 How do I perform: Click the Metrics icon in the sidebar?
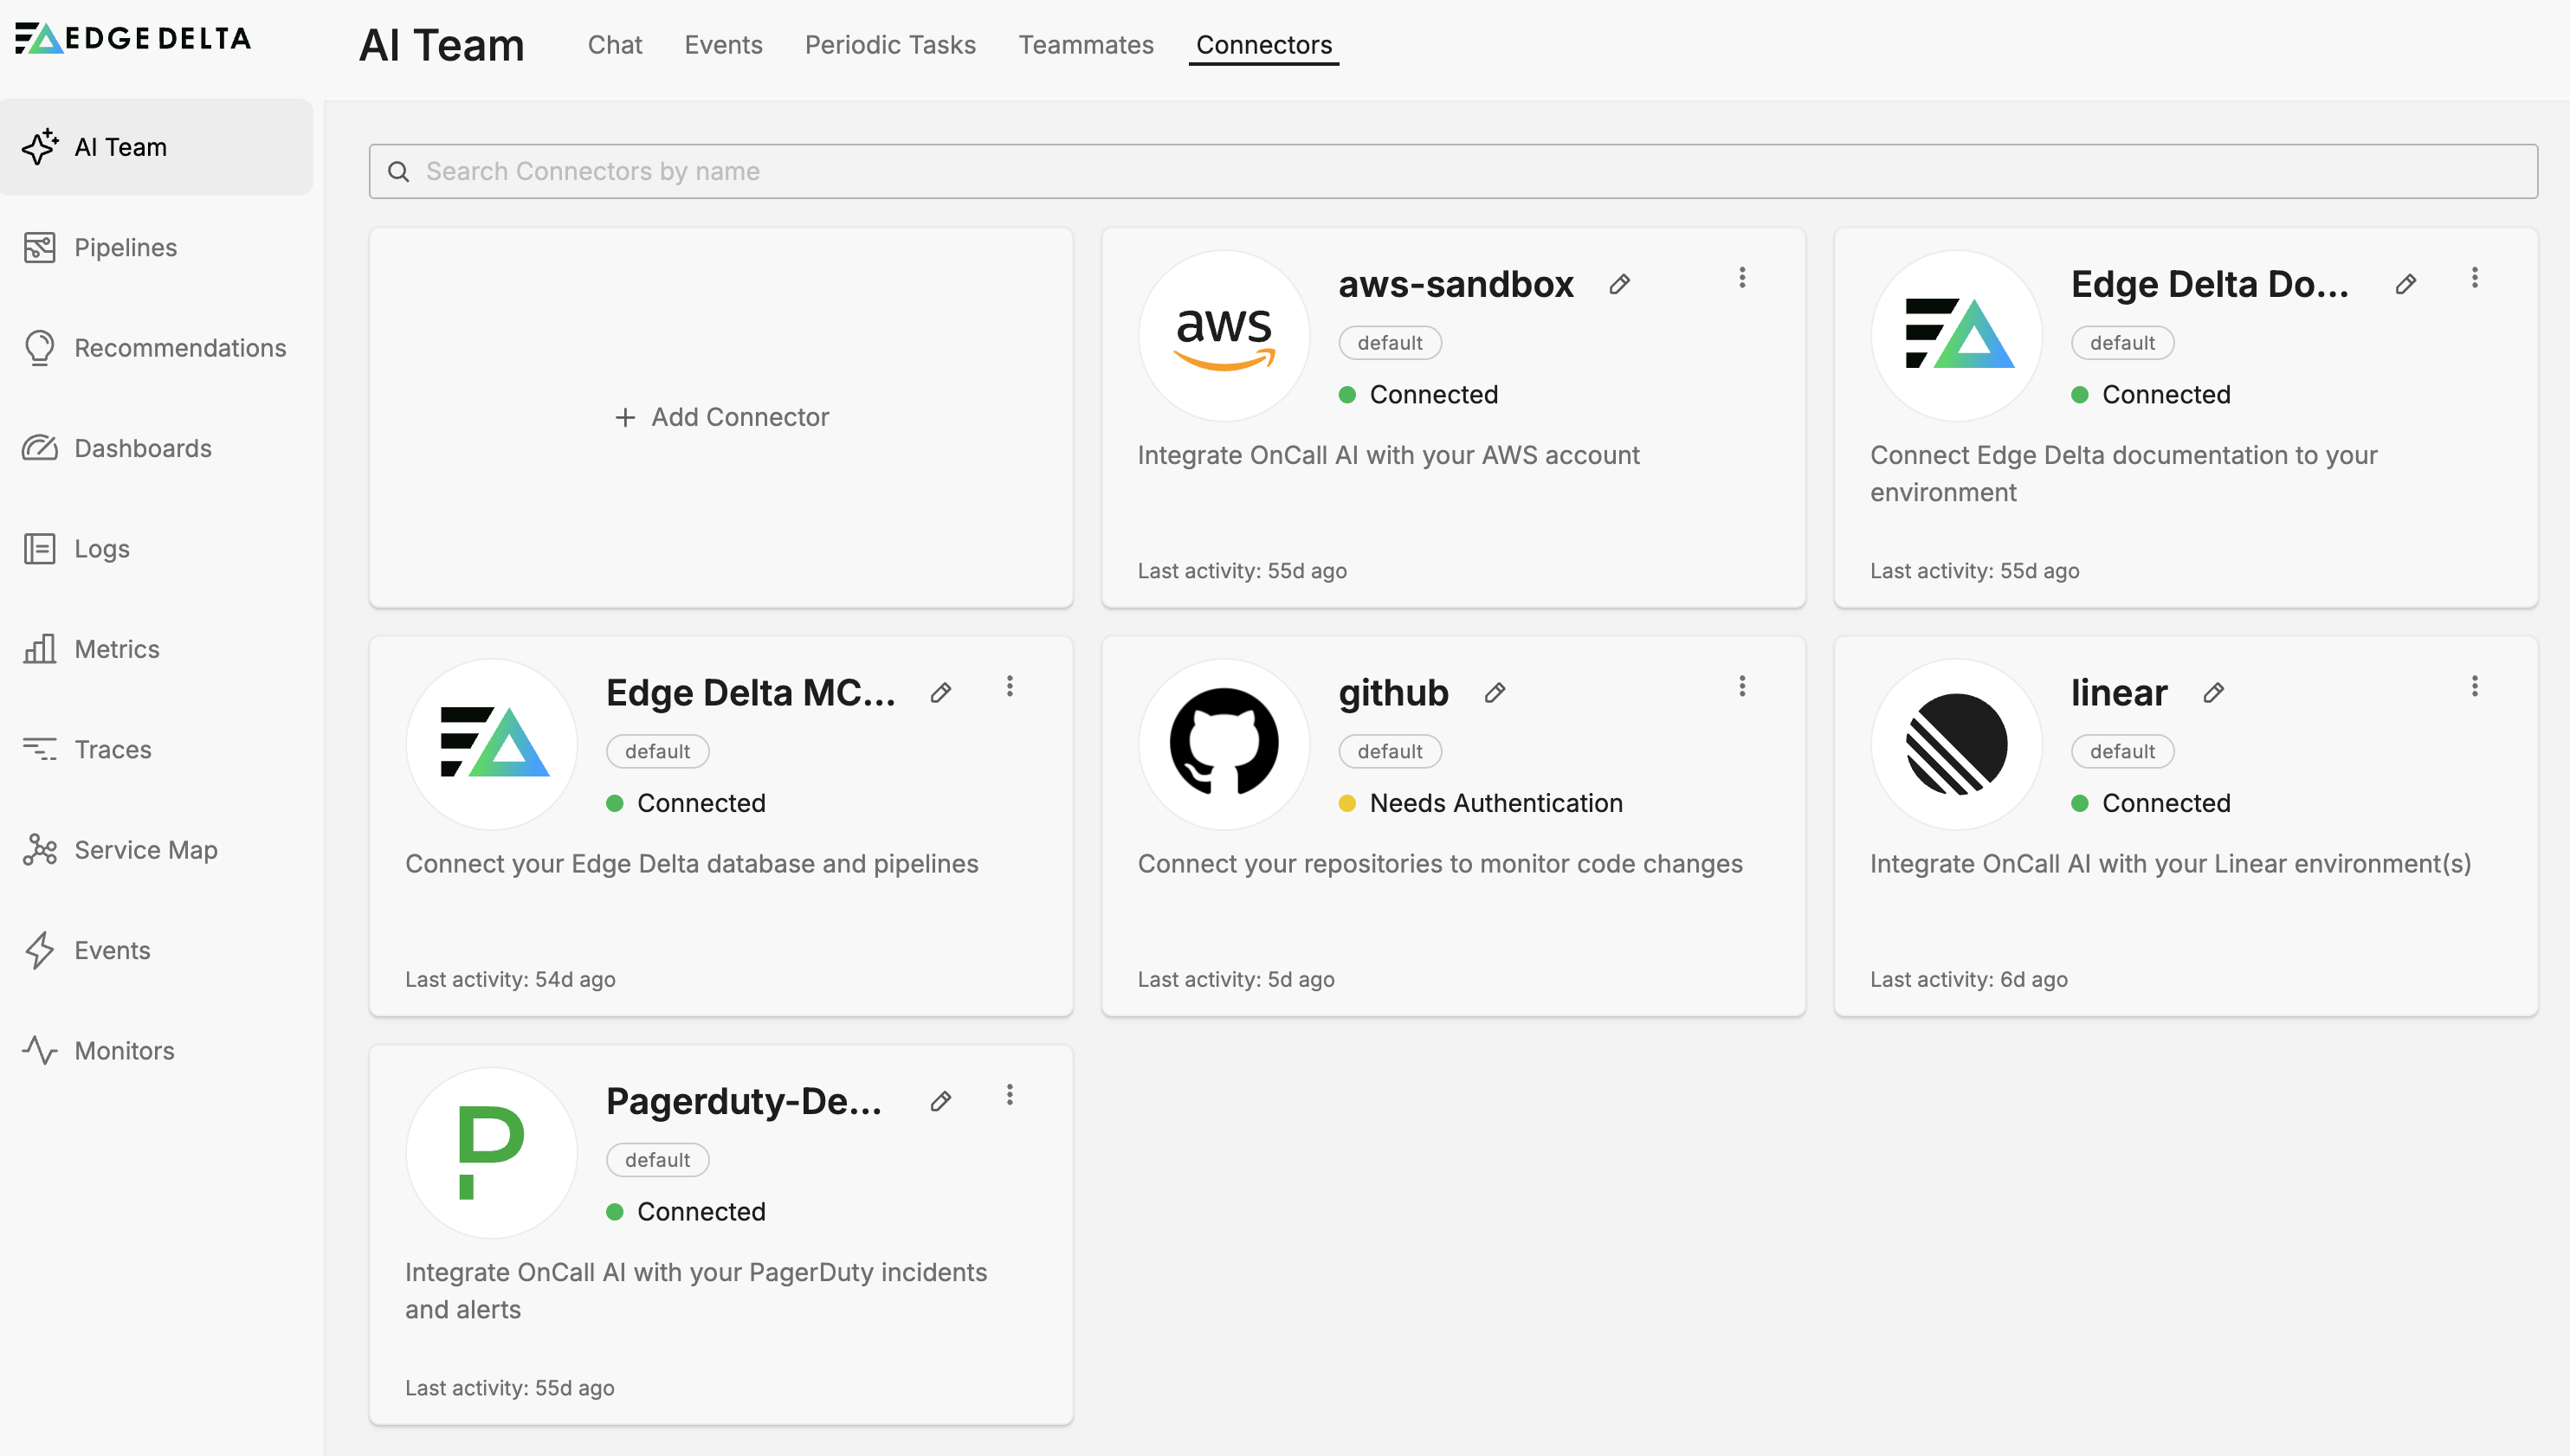pyautogui.click(x=40, y=648)
